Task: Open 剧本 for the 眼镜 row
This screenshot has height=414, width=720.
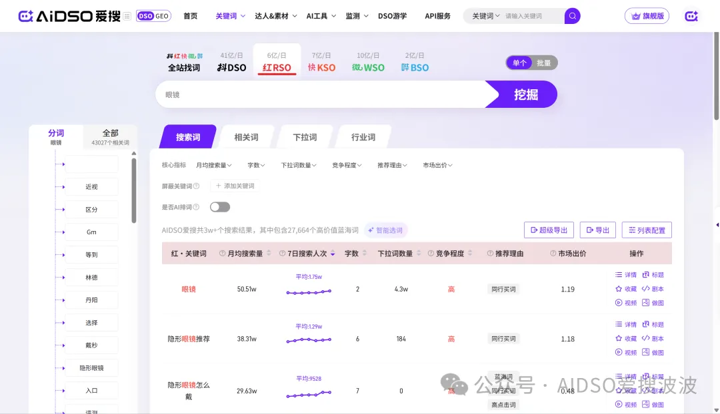Action: [653, 289]
